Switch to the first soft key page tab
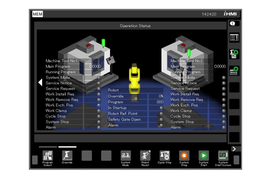Viewport: 271px width, 178px height. tap(48, 147)
